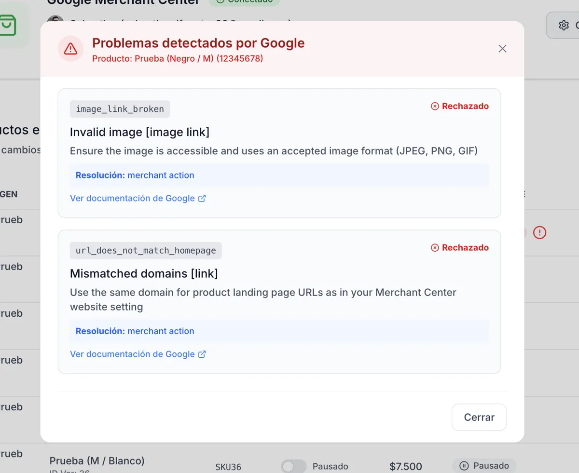Click the Resolución merchant action row for image issue
Viewport: 579px width, 473px height.
click(x=273, y=175)
